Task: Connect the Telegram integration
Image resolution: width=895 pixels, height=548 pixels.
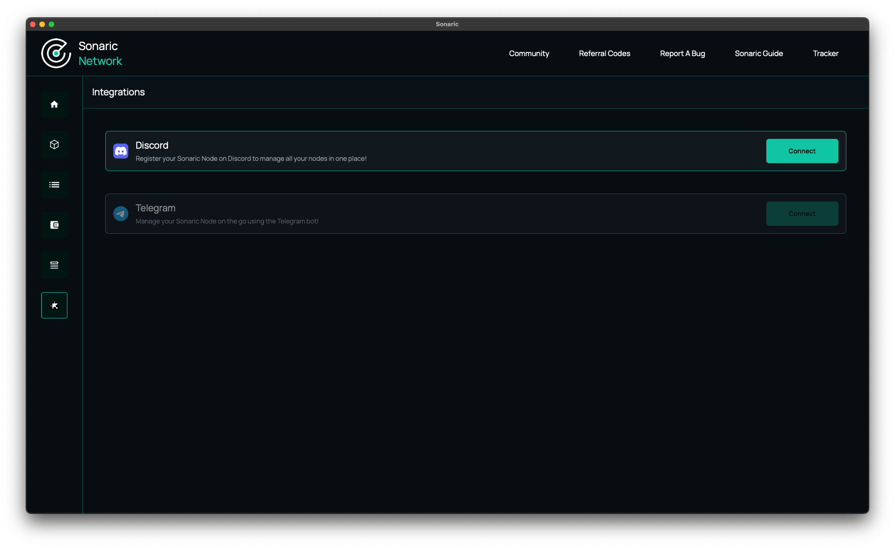Action: 802,214
